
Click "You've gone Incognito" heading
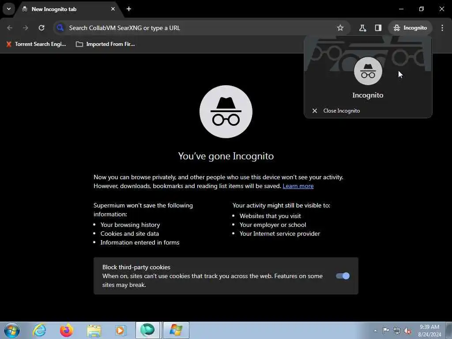click(x=226, y=156)
